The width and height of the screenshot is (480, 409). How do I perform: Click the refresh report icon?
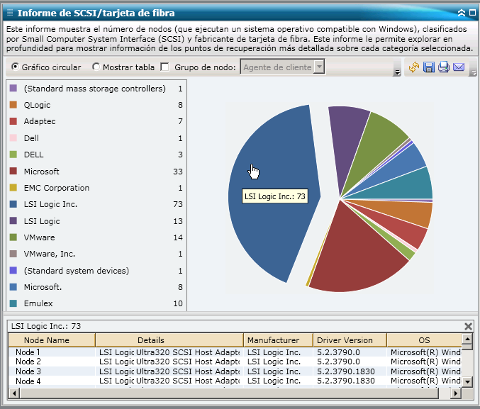pos(414,67)
